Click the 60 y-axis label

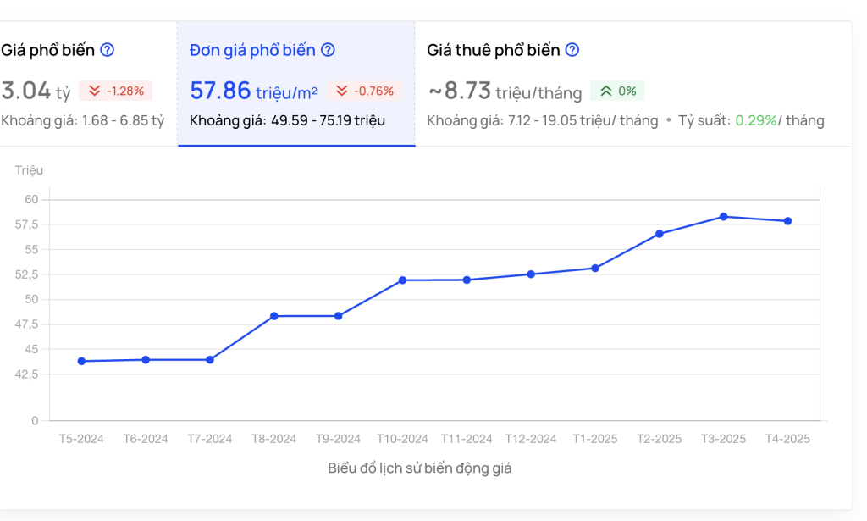pos(31,200)
